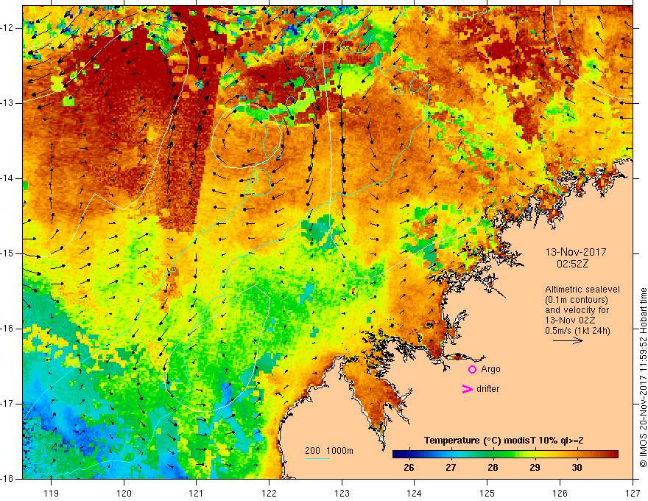
Task: Click the colorbar tick value 27
Action: click(x=451, y=468)
